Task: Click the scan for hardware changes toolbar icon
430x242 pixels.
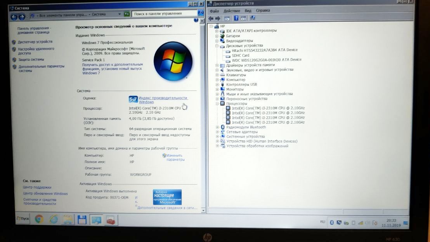Action: (x=253, y=18)
